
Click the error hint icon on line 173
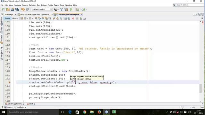point(9,82)
